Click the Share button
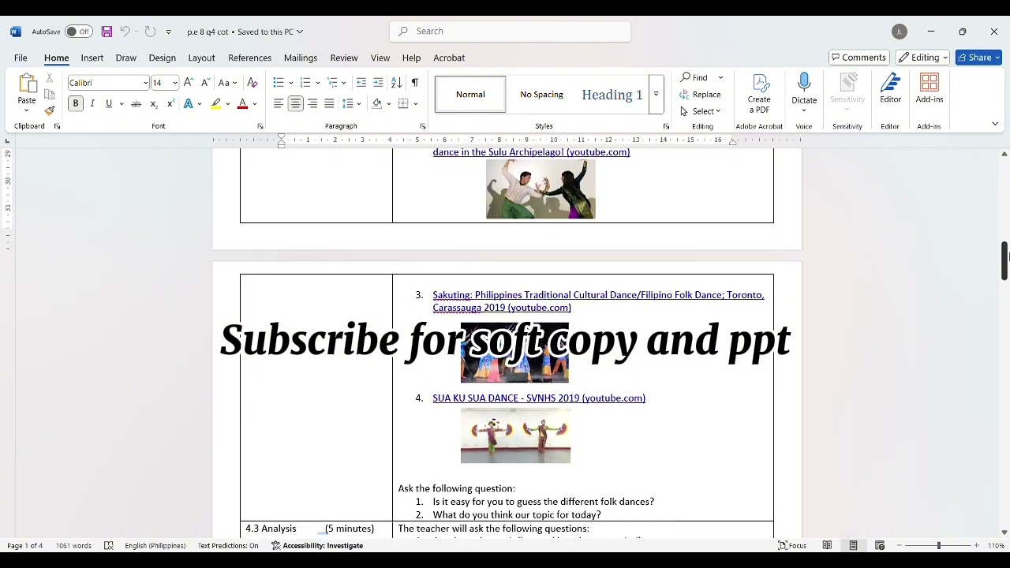 coord(978,58)
